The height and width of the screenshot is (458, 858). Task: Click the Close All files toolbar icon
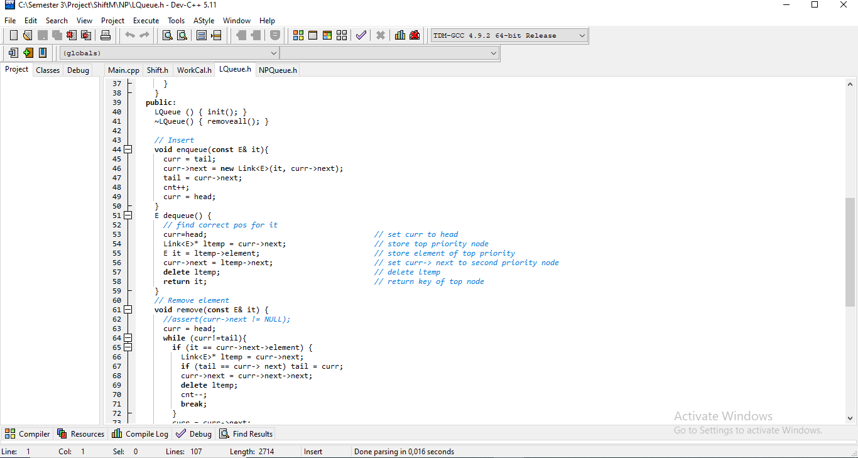(86, 35)
